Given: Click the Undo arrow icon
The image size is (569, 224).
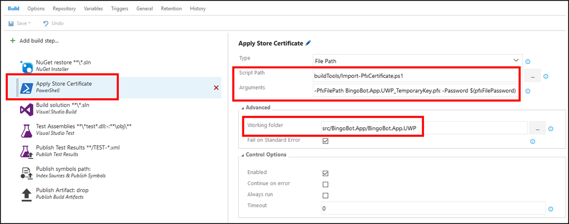Looking at the screenshot, I should [x=46, y=23].
